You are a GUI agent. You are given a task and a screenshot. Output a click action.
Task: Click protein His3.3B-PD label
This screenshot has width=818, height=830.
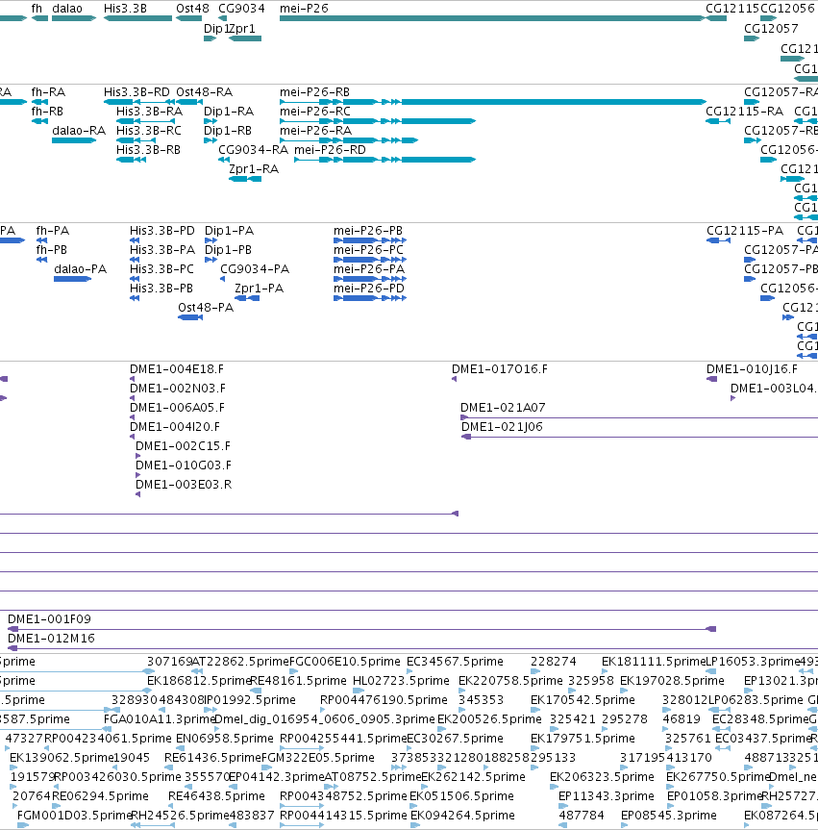[161, 231]
